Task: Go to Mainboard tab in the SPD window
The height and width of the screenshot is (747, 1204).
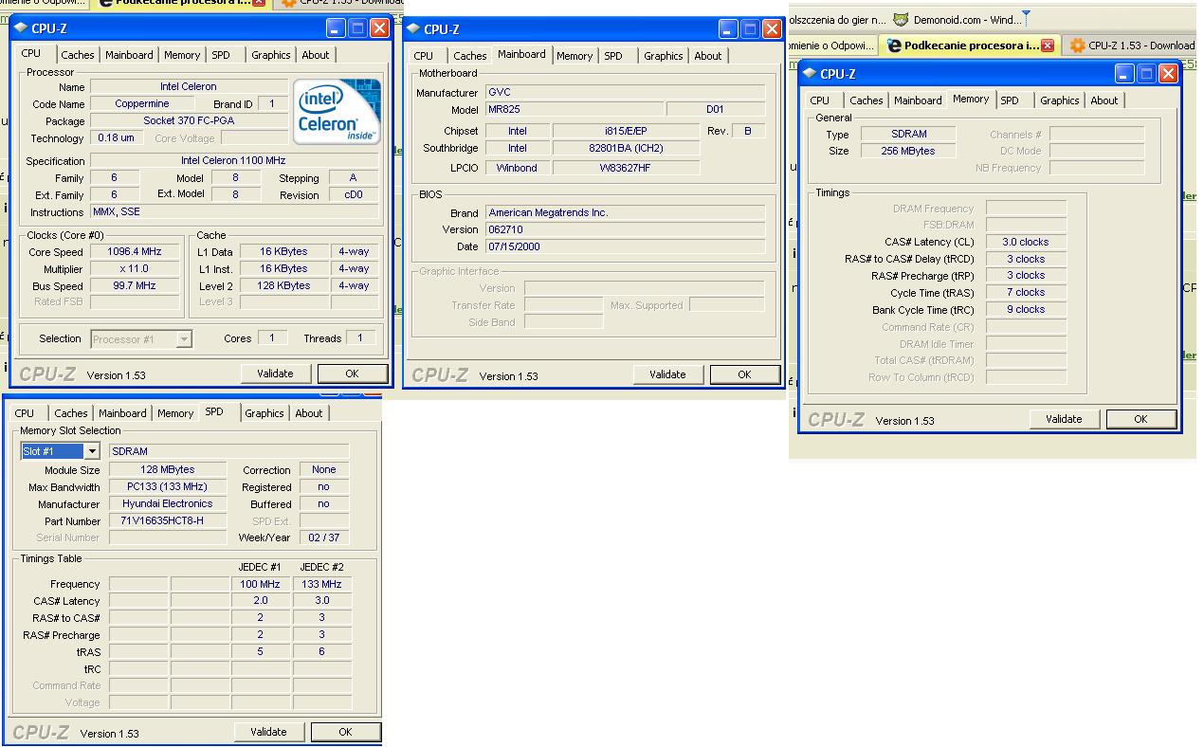Action: 122,413
